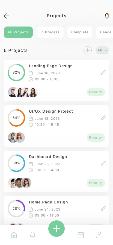Click Priority tag on Dashboard Design
The image size is (113, 245).
click(x=96, y=183)
